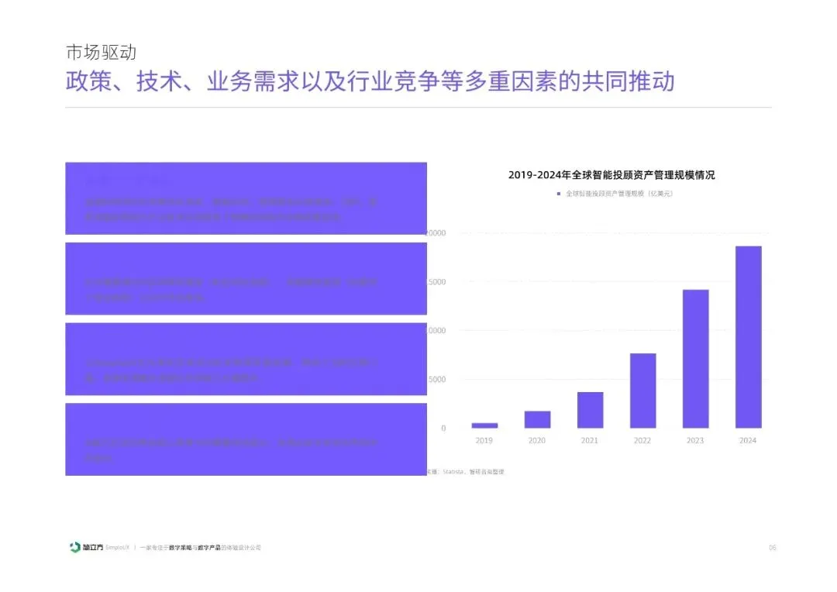Select the 市场驱动 section heading
The height and width of the screenshot is (592, 837).
coord(101,53)
